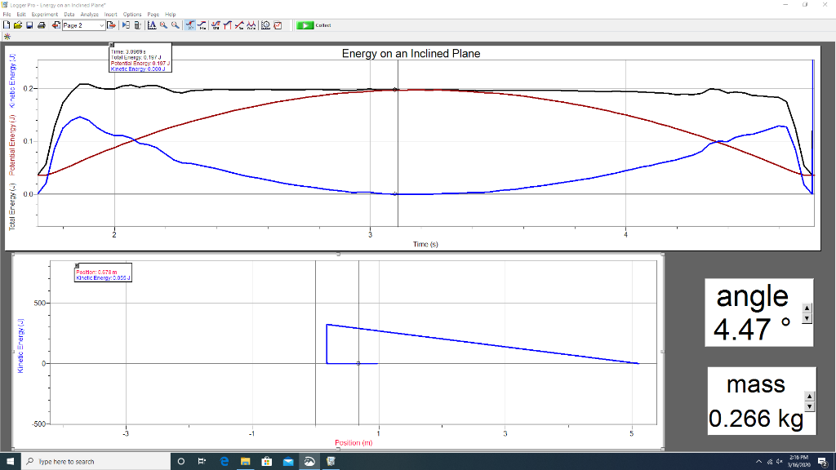
Task: Open the Integral tool
Action: (227, 24)
